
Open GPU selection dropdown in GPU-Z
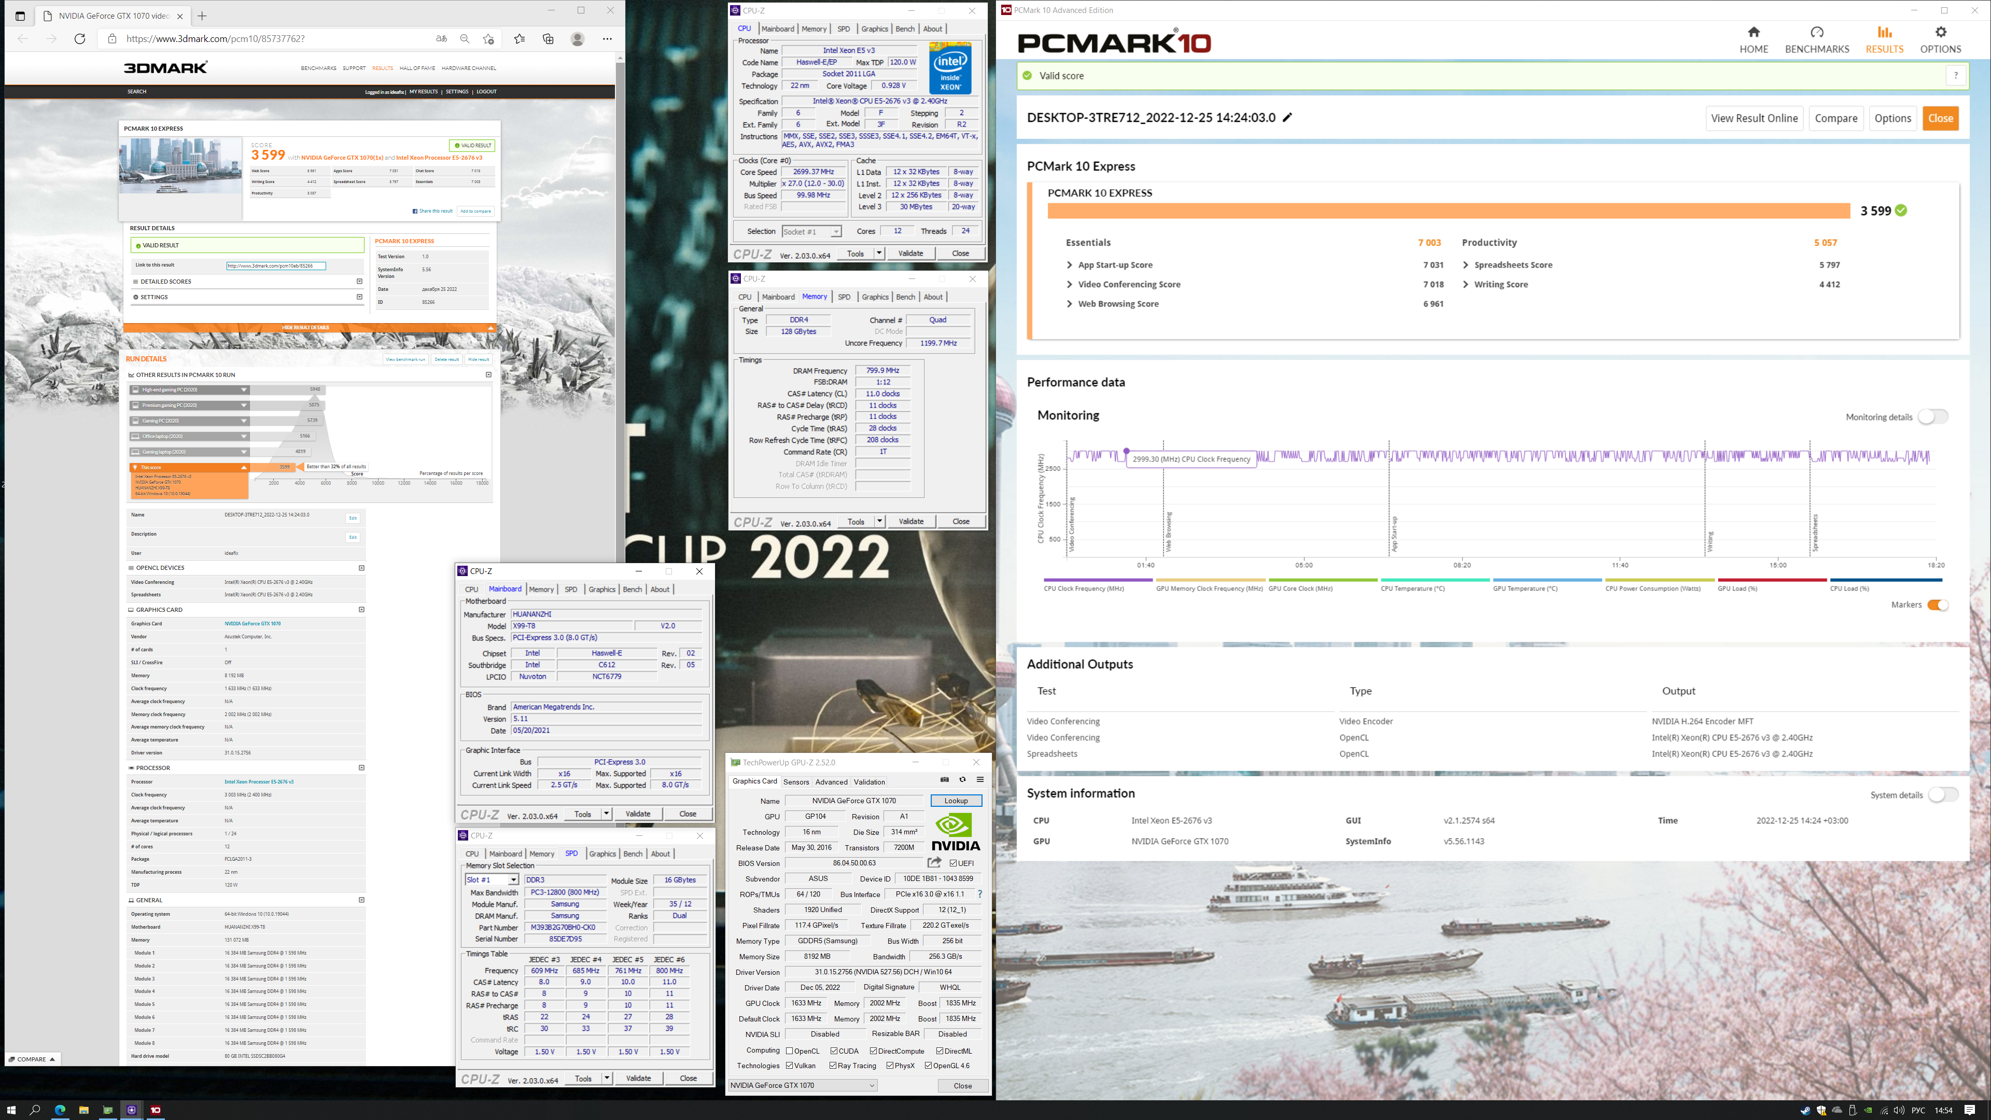click(x=803, y=1085)
